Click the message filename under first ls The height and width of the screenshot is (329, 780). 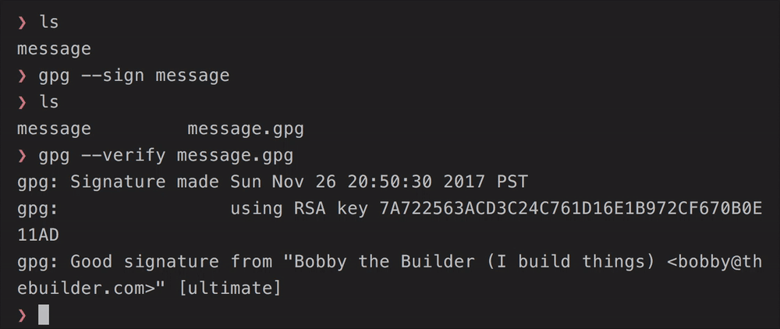click(x=54, y=49)
